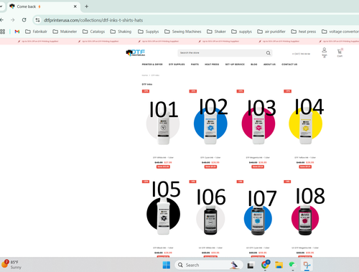
Task: Reload the page with the refresh icon
Action: [x=24, y=20]
